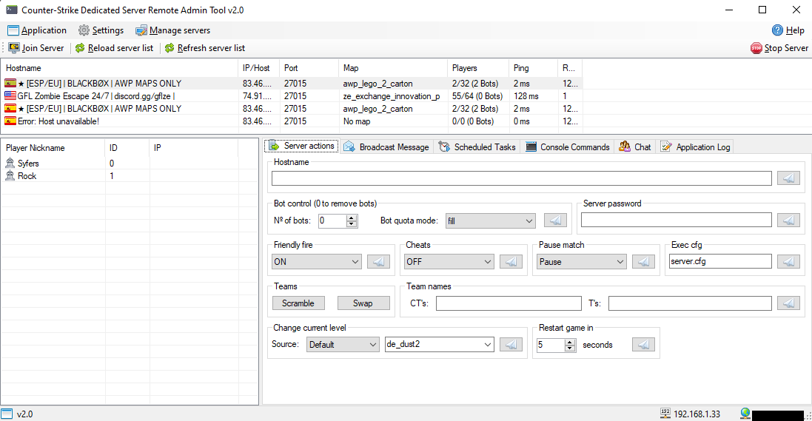Swap the teams
Image resolution: width=812 pixels, height=421 pixels.
coord(363,303)
